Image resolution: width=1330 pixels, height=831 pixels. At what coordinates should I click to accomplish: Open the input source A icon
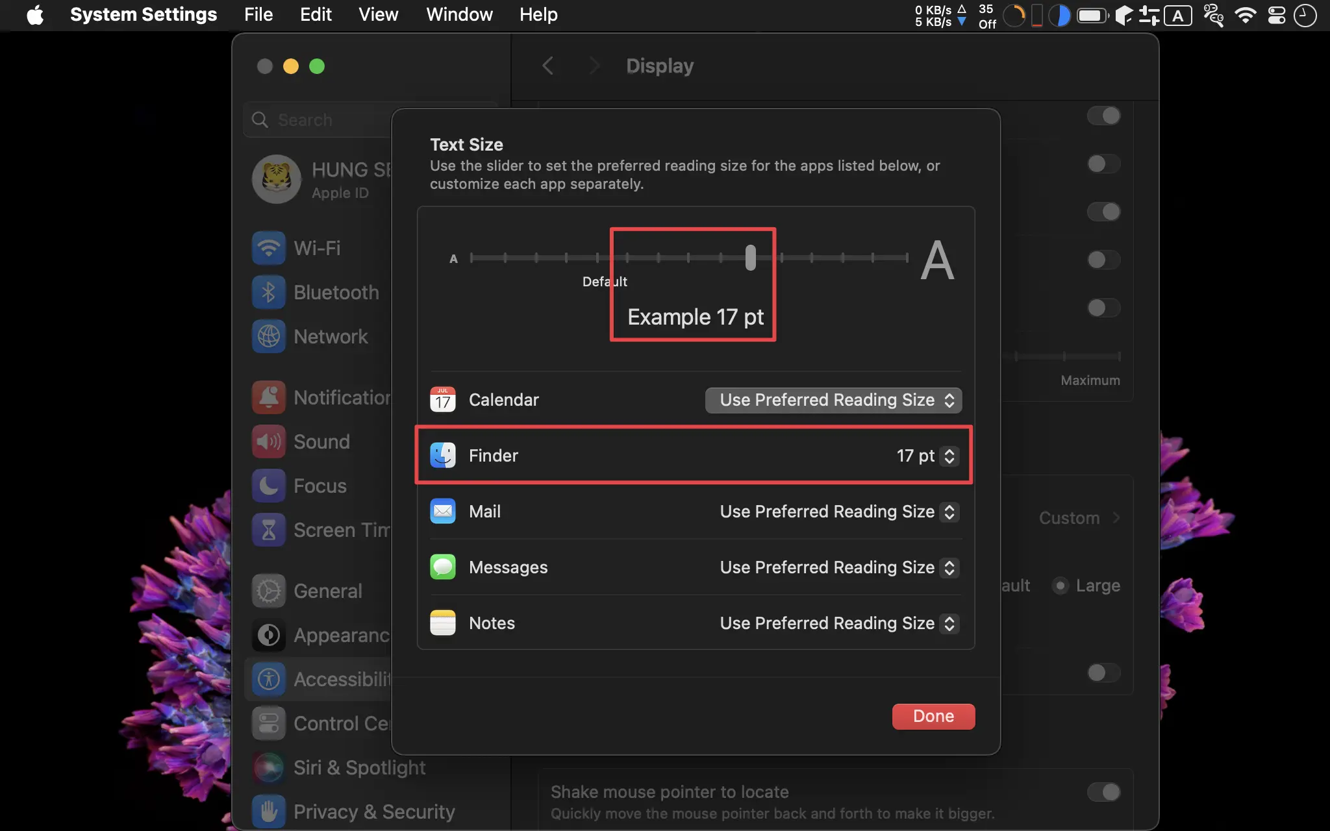tap(1178, 15)
